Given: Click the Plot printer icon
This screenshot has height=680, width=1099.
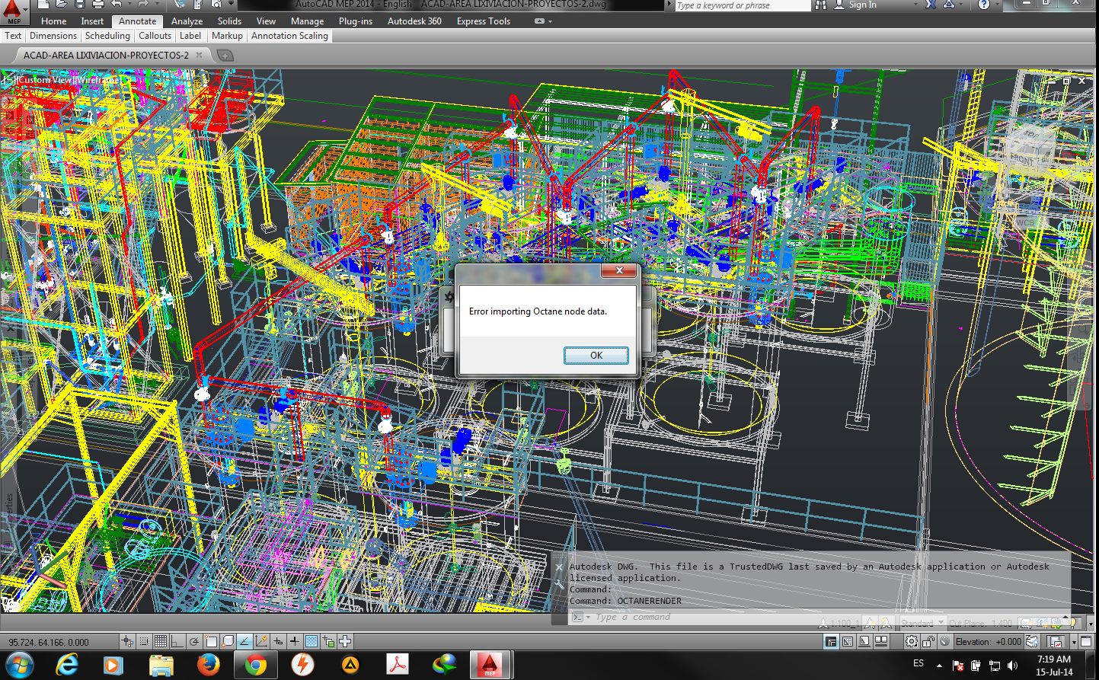Looking at the screenshot, I should click(x=98, y=5).
